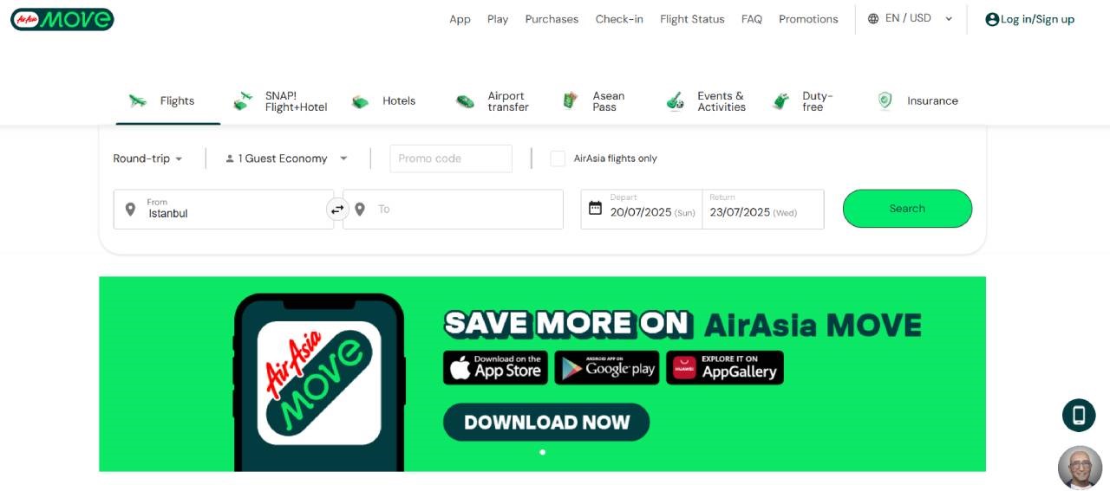
Task: Swap origin and destination with arrows icon
Action: (337, 209)
